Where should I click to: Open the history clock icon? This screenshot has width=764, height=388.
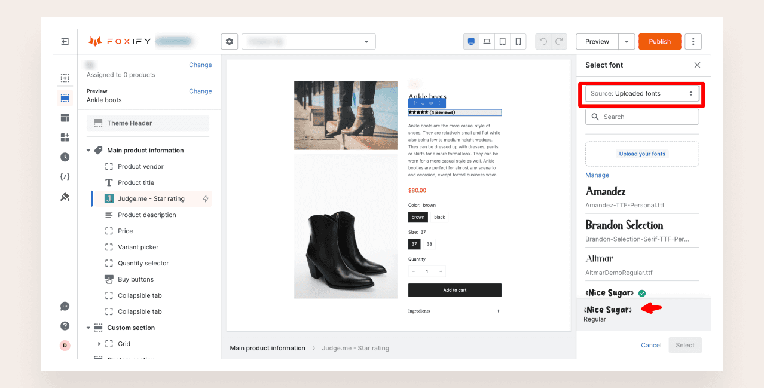[65, 157]
